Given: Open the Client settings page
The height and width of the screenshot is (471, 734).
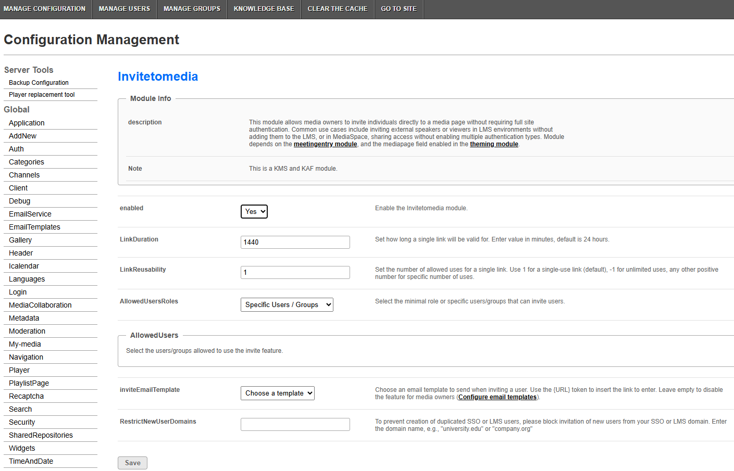Looking at the screenshot, I should (18, 188).
